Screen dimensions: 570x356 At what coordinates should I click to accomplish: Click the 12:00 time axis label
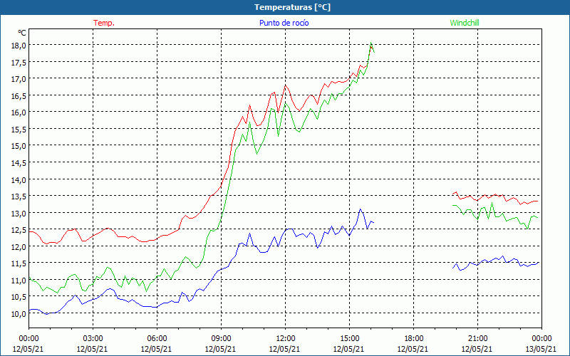pyautogui.click(x=285, y=339)
